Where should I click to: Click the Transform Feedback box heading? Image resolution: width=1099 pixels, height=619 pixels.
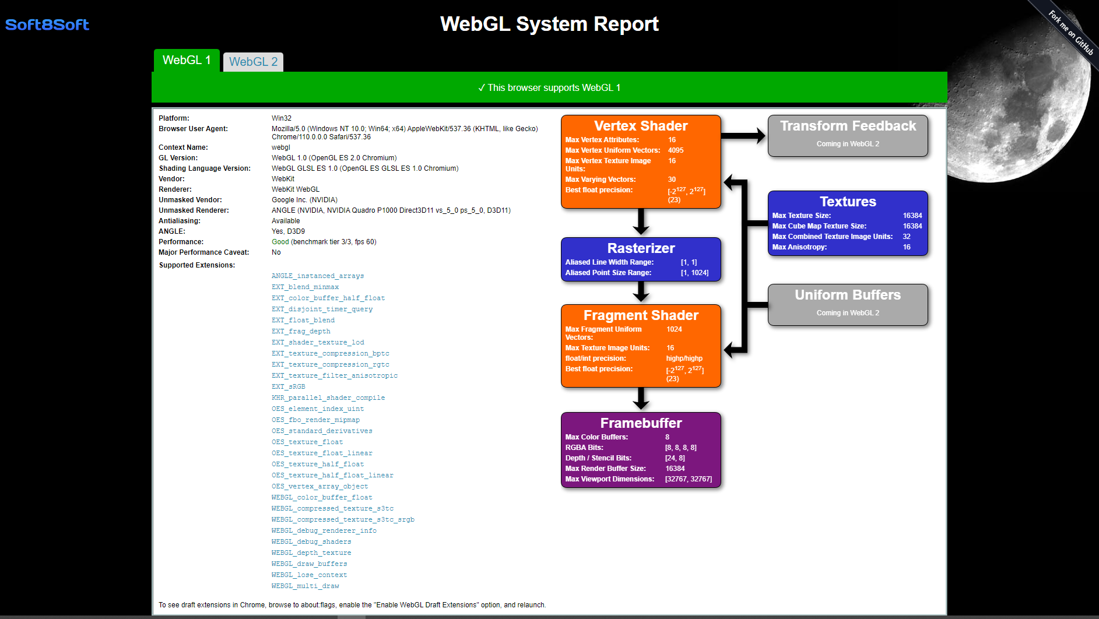(848, 126)
